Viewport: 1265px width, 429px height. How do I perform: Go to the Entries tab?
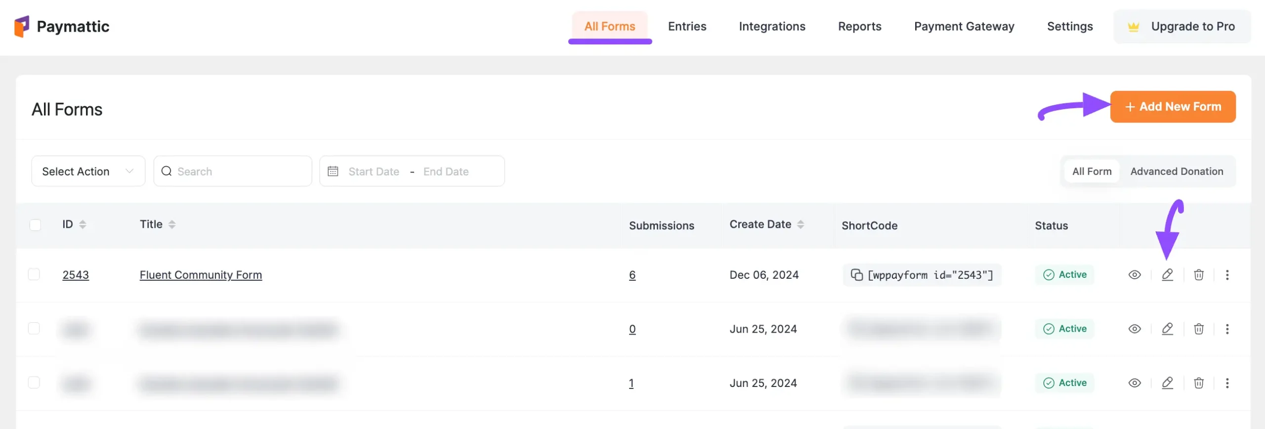(x=687, y=26)
